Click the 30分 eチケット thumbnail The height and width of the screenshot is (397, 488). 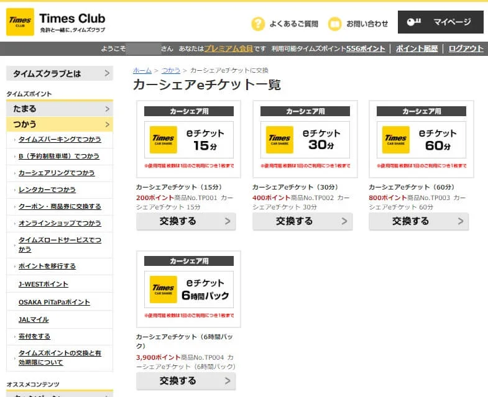pyautogui.click(x=305, y=139)
